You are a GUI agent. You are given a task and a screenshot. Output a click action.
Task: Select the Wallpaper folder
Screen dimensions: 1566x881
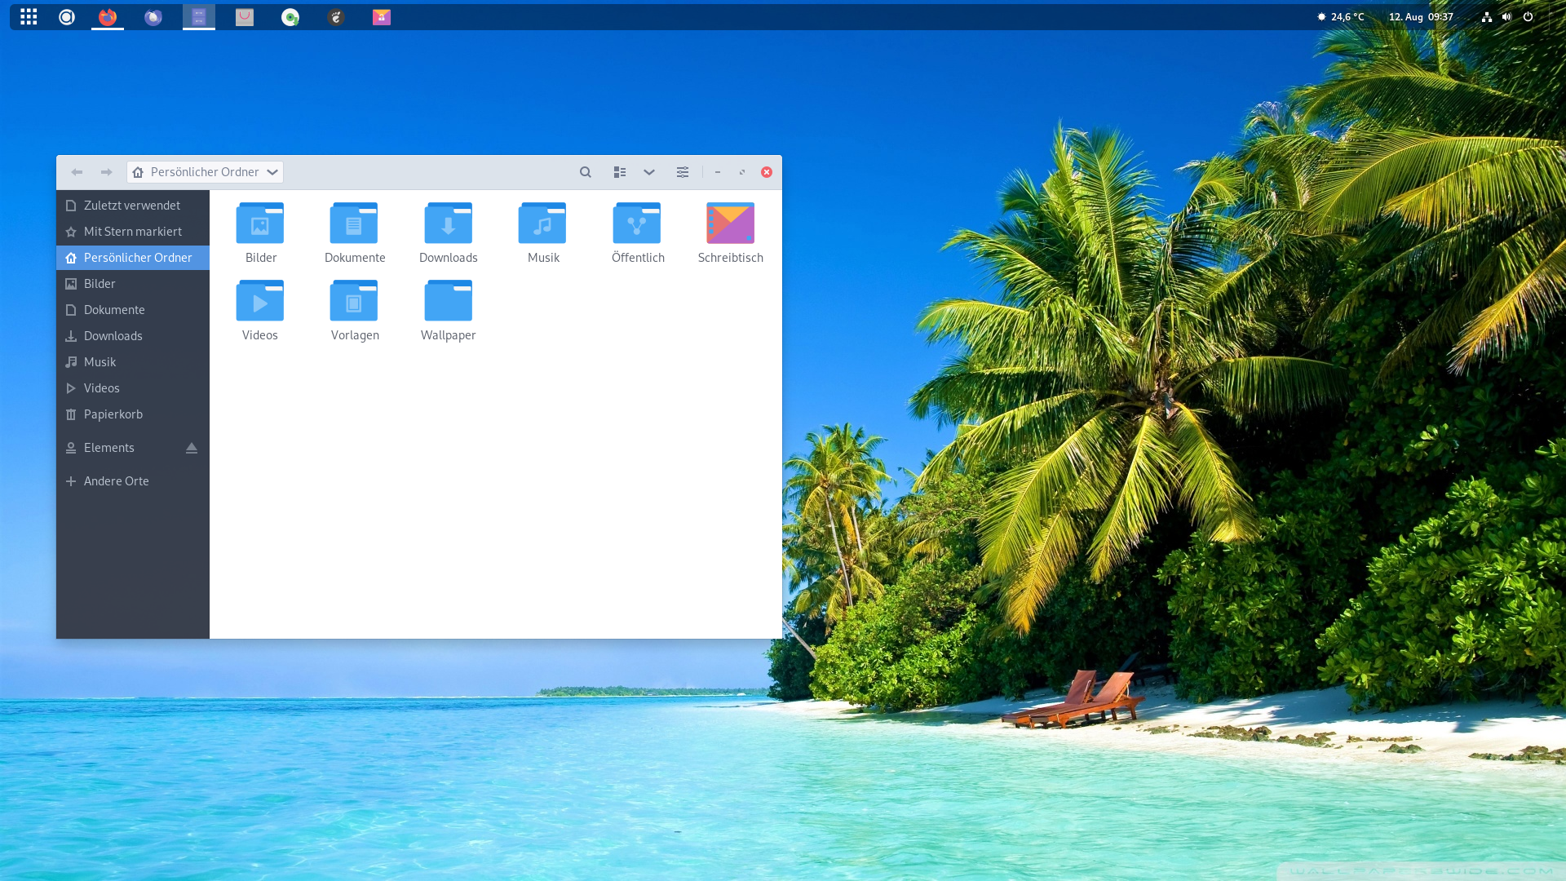448,302
